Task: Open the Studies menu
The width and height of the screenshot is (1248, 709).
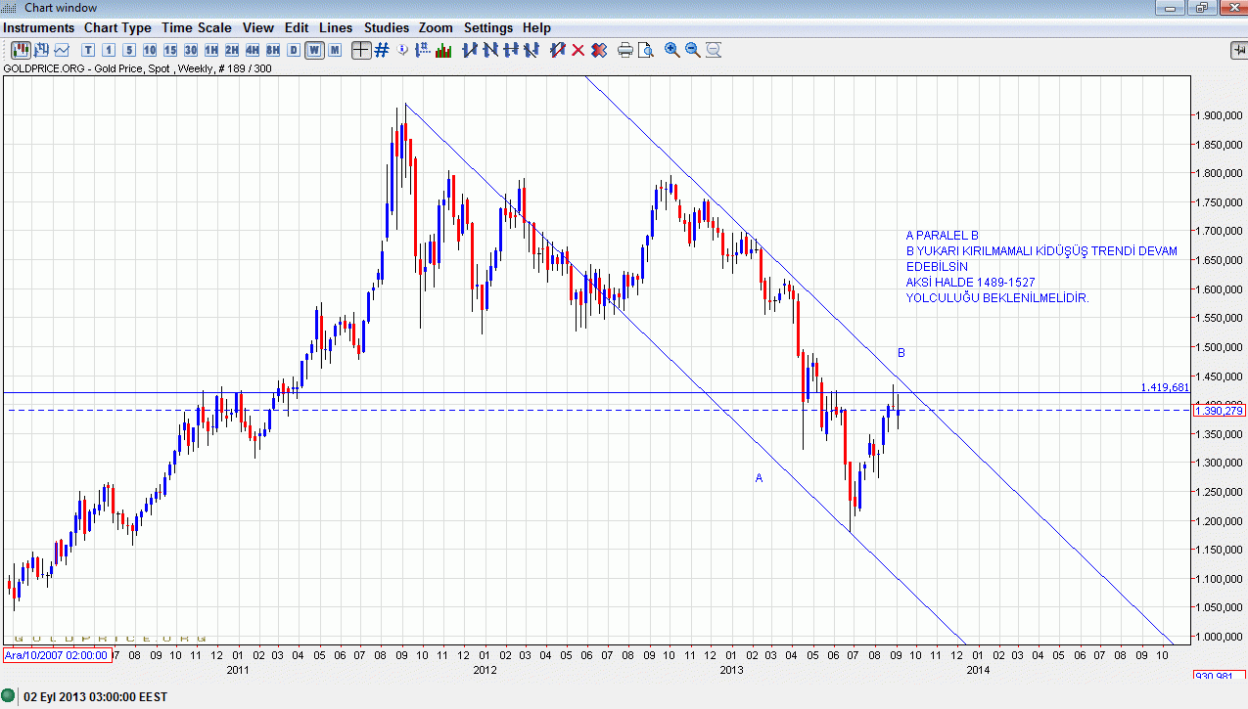Action: (x=387, y=27)
